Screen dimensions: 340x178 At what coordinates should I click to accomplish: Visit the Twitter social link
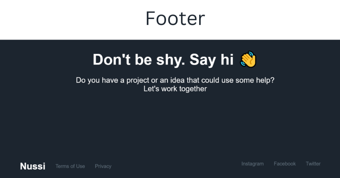click(x=313, y=164)
